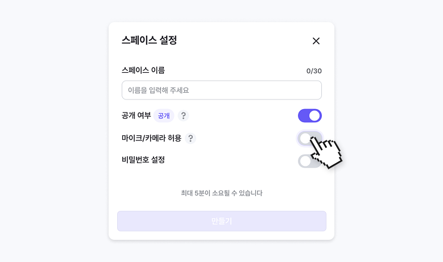Toggle on 비밀번호 설정
443x262 pixels.
click(309, 161)
